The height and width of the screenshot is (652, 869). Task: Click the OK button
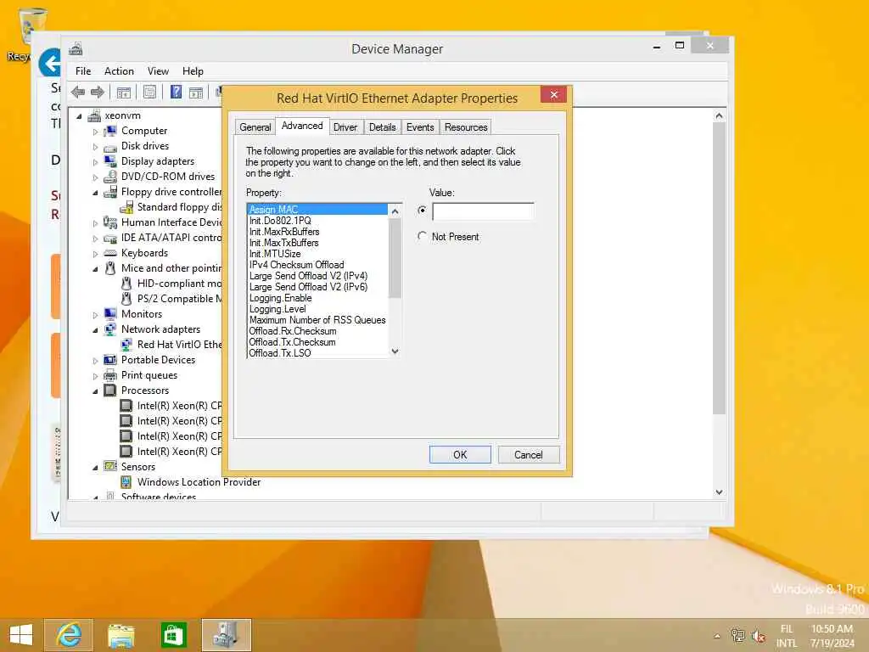point(460,455)
